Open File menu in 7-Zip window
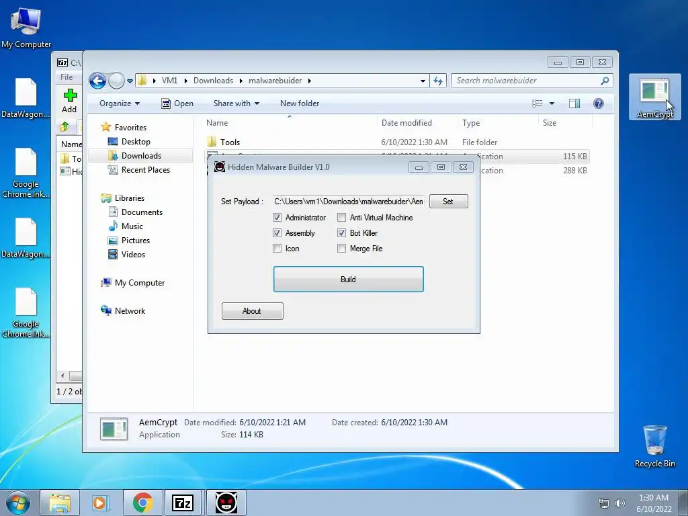This screenshot has height=516, width=688. [x=67, y=77]
